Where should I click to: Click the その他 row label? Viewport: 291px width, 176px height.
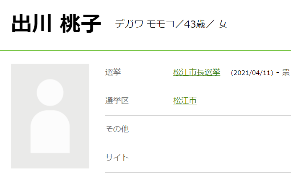(x=117, y=129)
